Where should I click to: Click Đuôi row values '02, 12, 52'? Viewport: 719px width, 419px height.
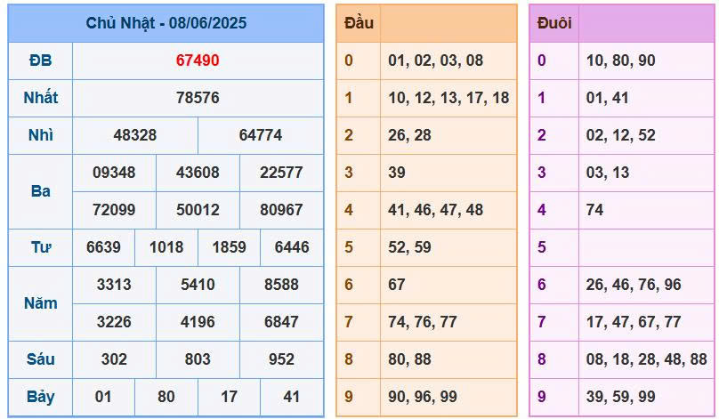pyautogui.click(x=620, y=135)
